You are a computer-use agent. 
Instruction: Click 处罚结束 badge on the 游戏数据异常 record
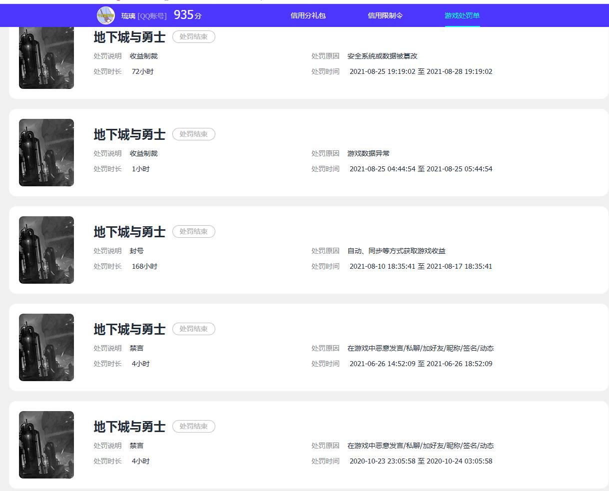pyautogui.click(x=193, y=134)
